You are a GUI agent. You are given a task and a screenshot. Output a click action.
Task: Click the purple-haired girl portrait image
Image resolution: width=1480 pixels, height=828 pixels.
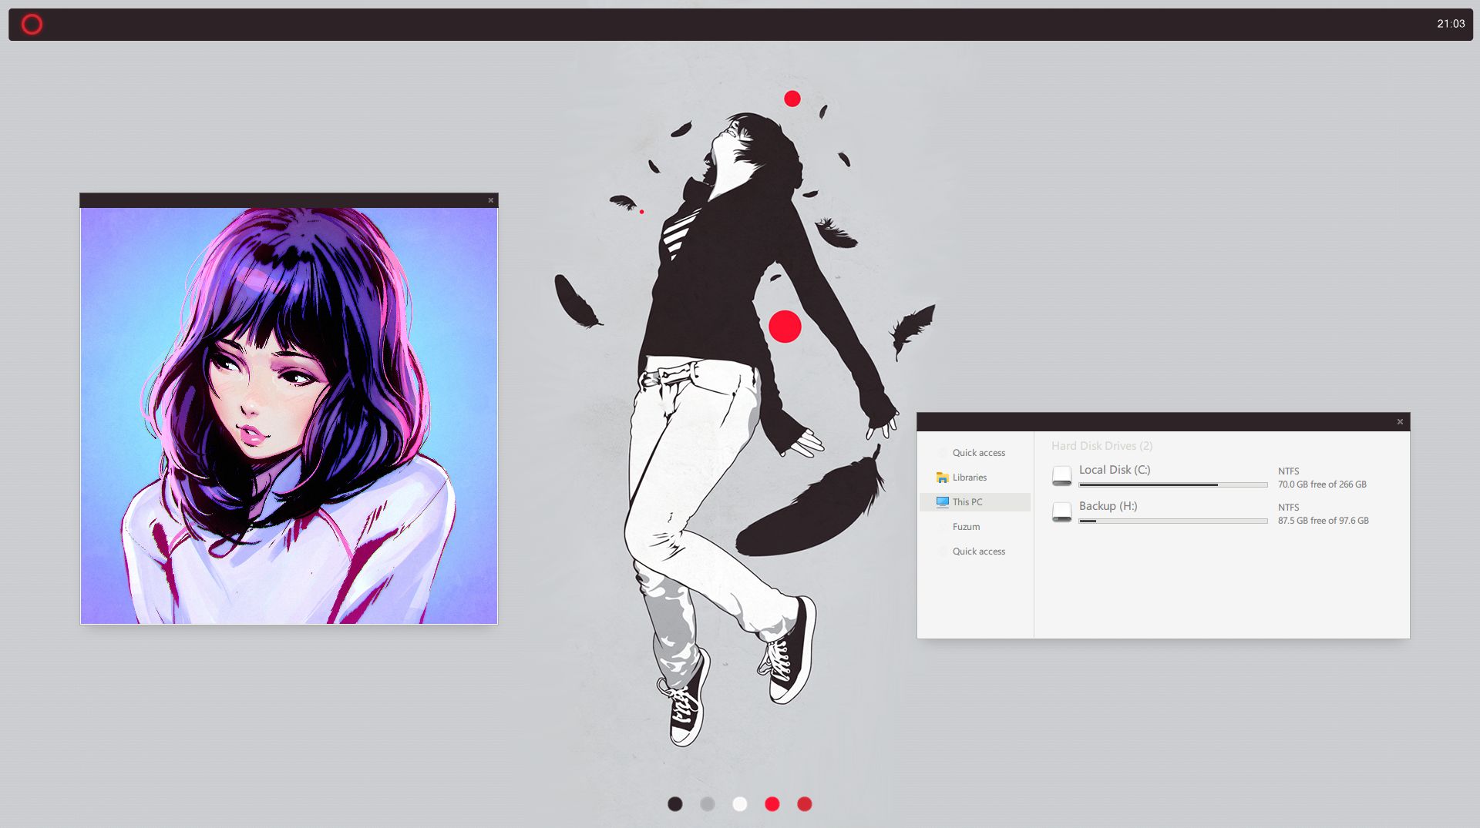pos(289,416)
